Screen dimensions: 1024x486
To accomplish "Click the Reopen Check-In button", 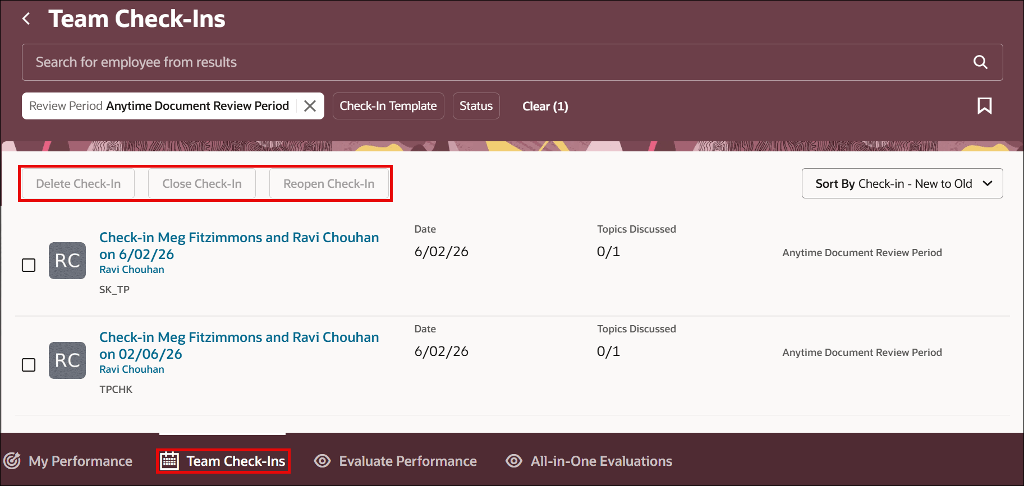I will coord(329,183).
